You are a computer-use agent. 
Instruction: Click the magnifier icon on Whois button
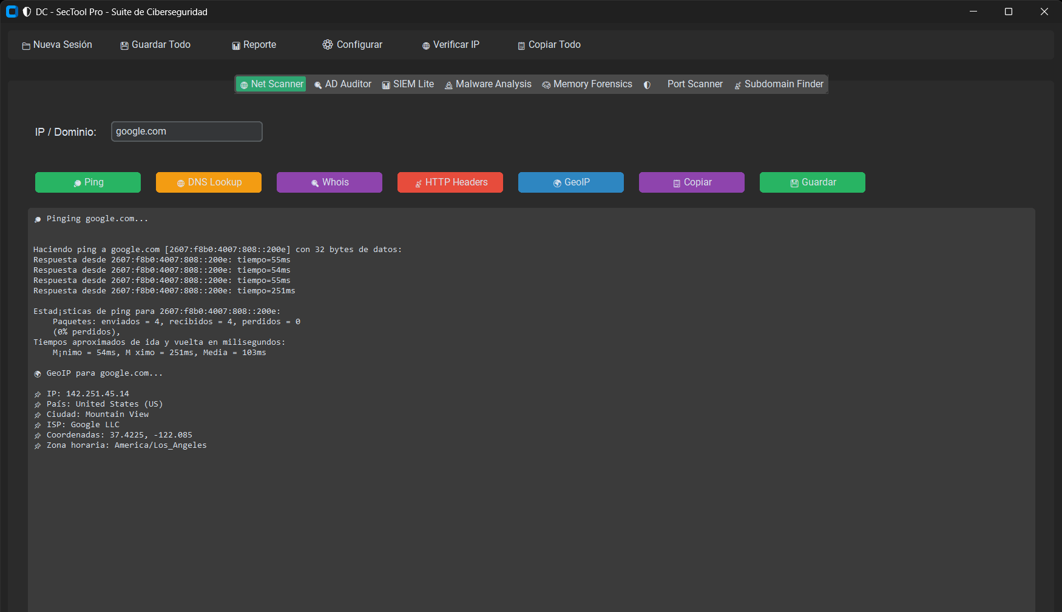click(315, 184)
